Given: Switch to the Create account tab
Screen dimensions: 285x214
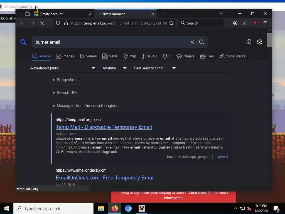Looking at the screenshot, I should coord(63,14).
